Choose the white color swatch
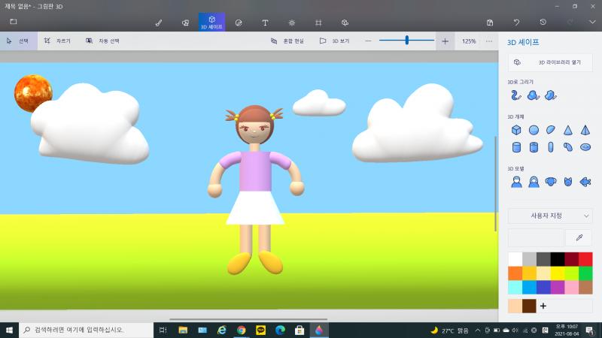Image resolution: width=602 pixels, height=338 pixels. click(x=515, y=259)
